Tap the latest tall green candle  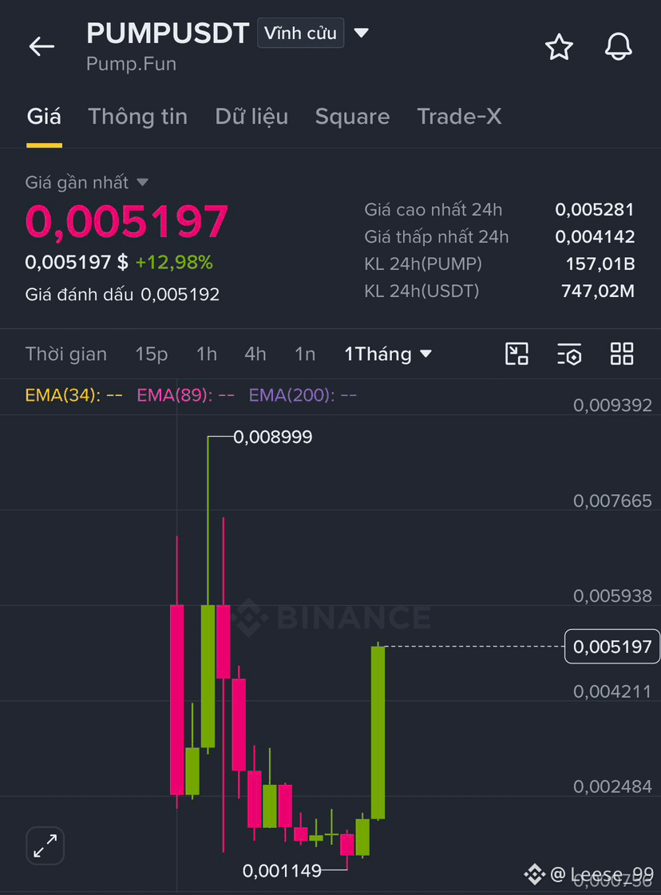tap(378, 732)
